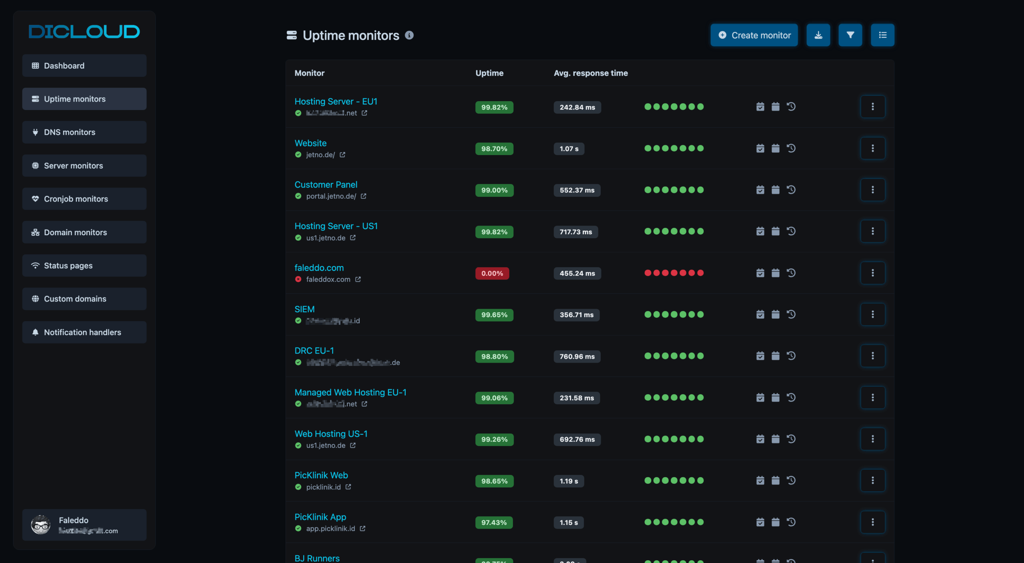Open three-dot menu for Hosting Server - EU1
The image size is (1024, 563).
(872, 107)
